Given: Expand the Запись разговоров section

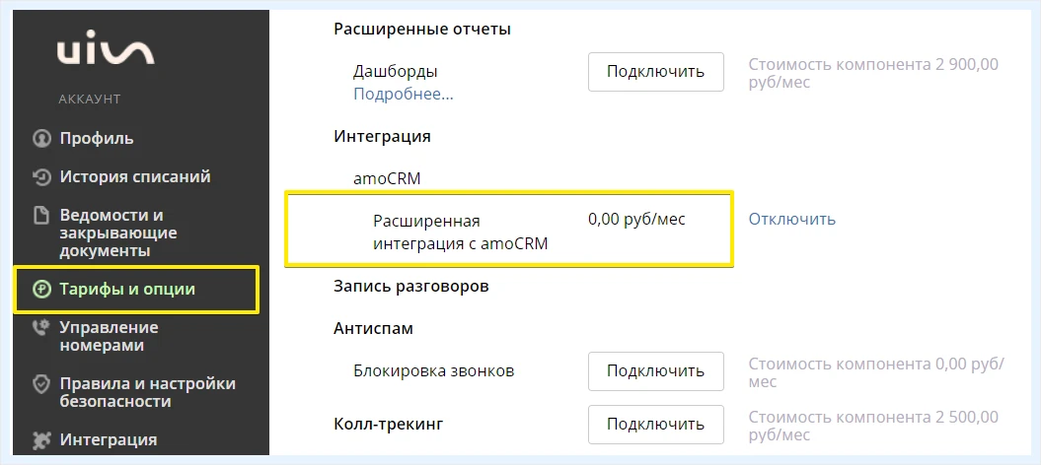Looking at the screenshot, I should pos(410,287).
